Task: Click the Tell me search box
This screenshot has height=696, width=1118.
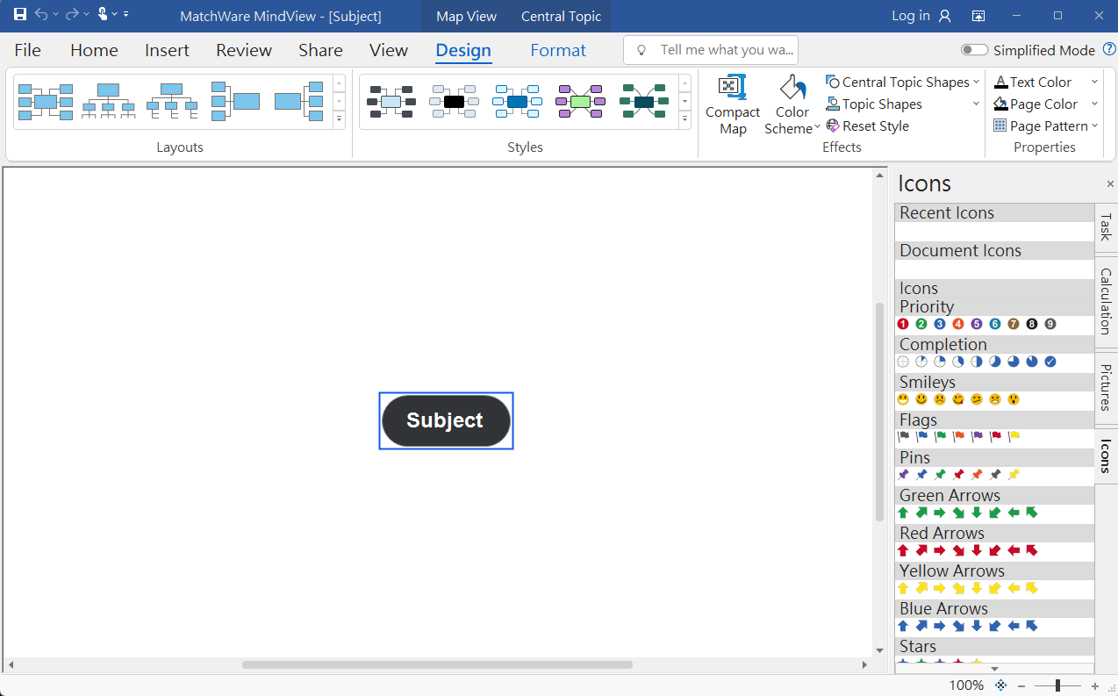Action: coord(711,50)
